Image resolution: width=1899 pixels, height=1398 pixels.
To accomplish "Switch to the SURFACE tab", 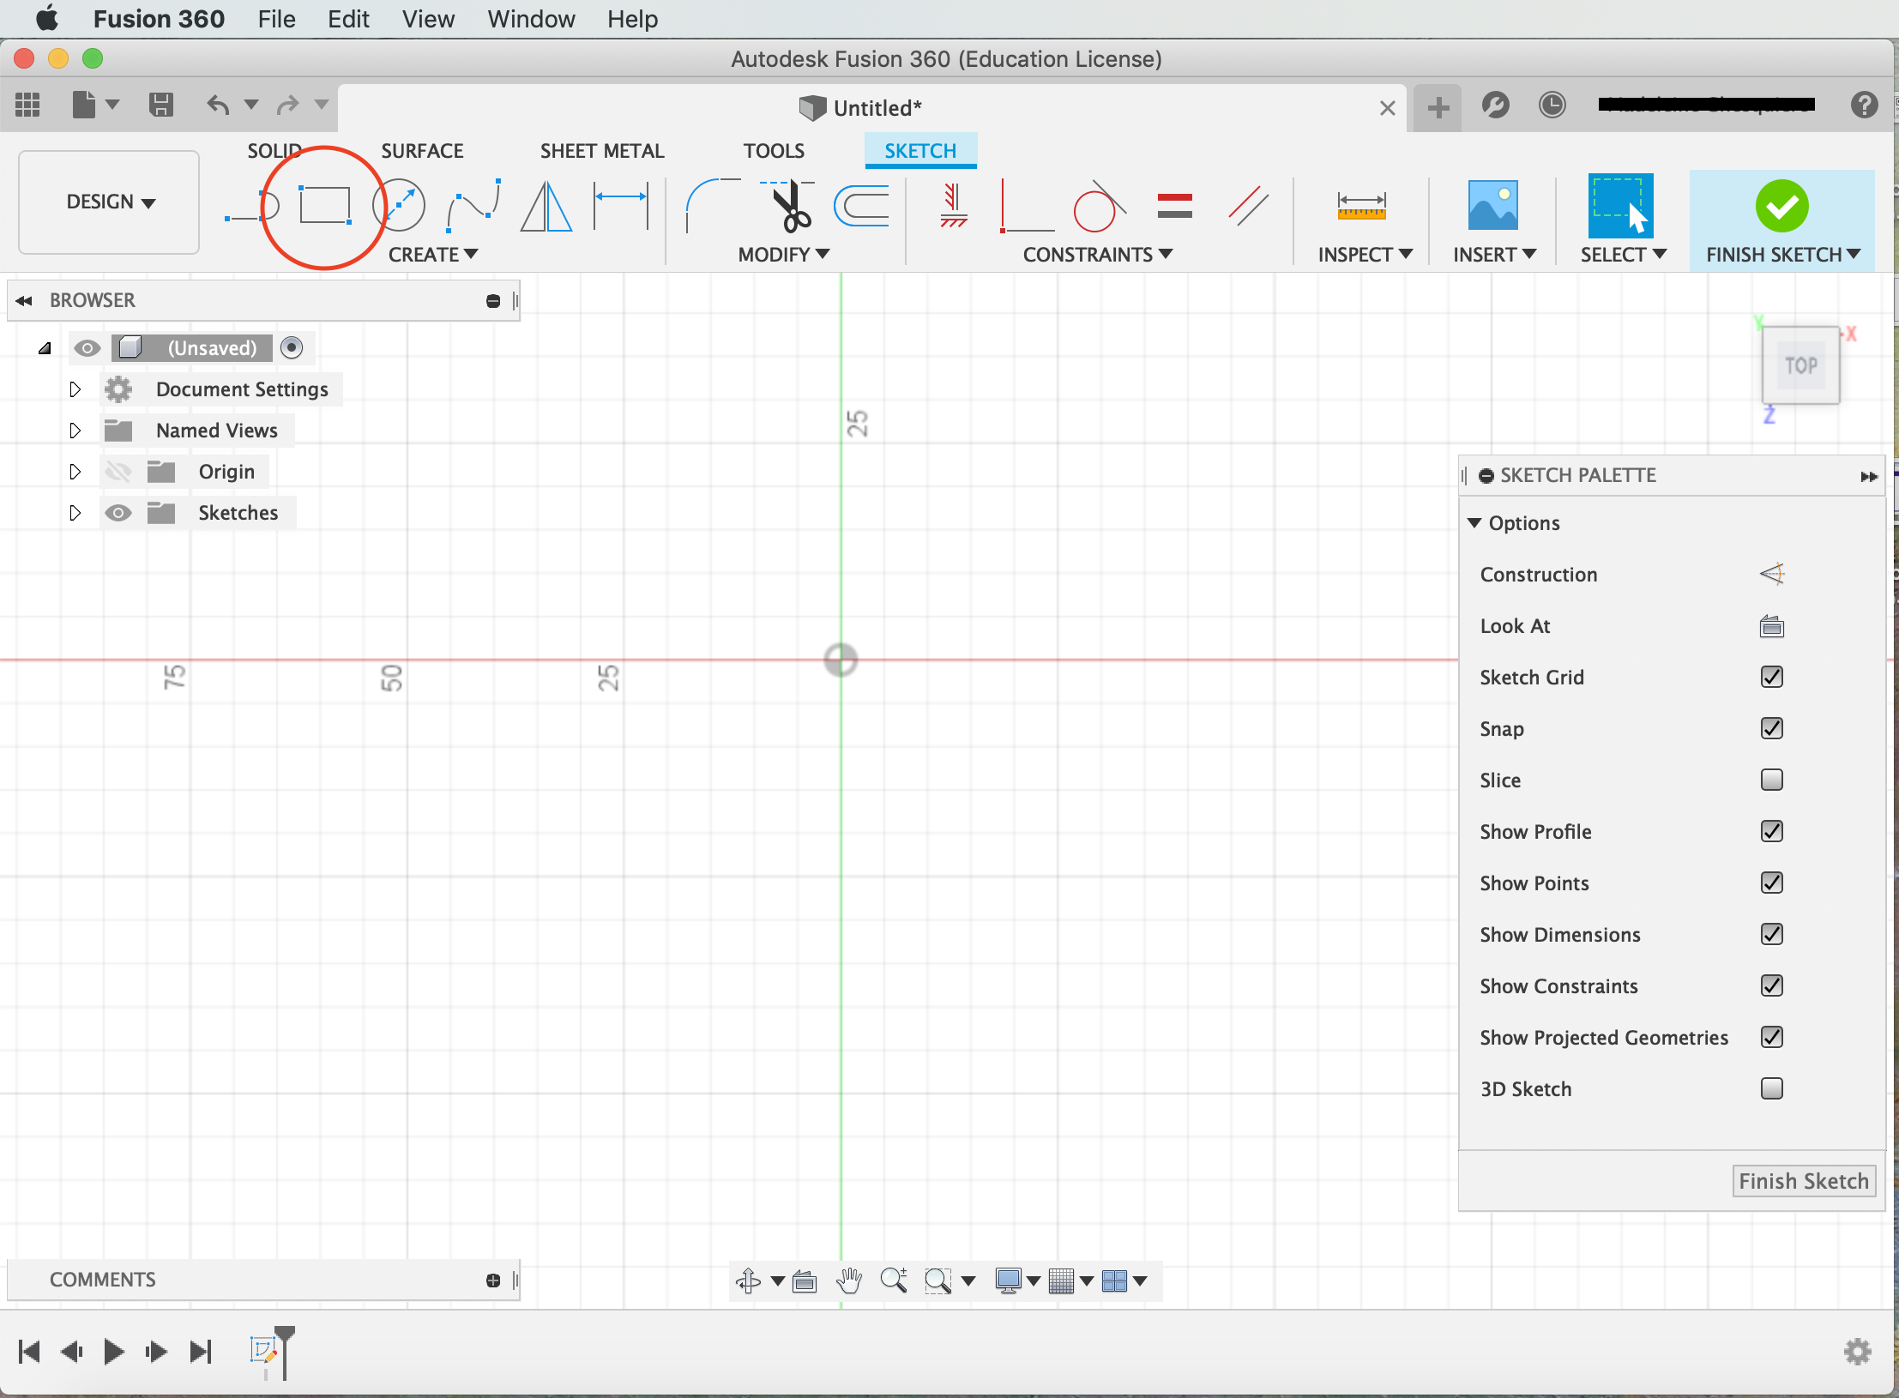I will coord(419,149).
